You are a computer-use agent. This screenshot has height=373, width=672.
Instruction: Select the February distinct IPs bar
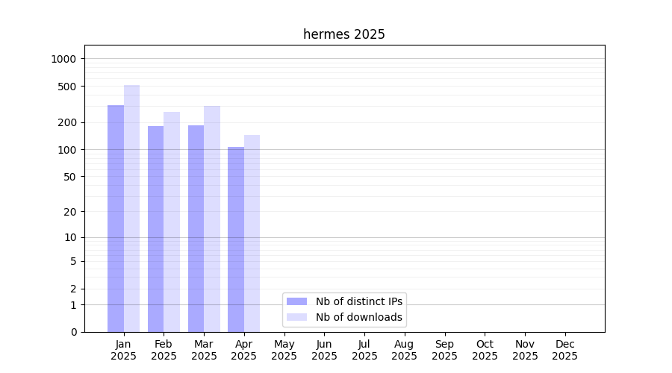coord(155,229)
